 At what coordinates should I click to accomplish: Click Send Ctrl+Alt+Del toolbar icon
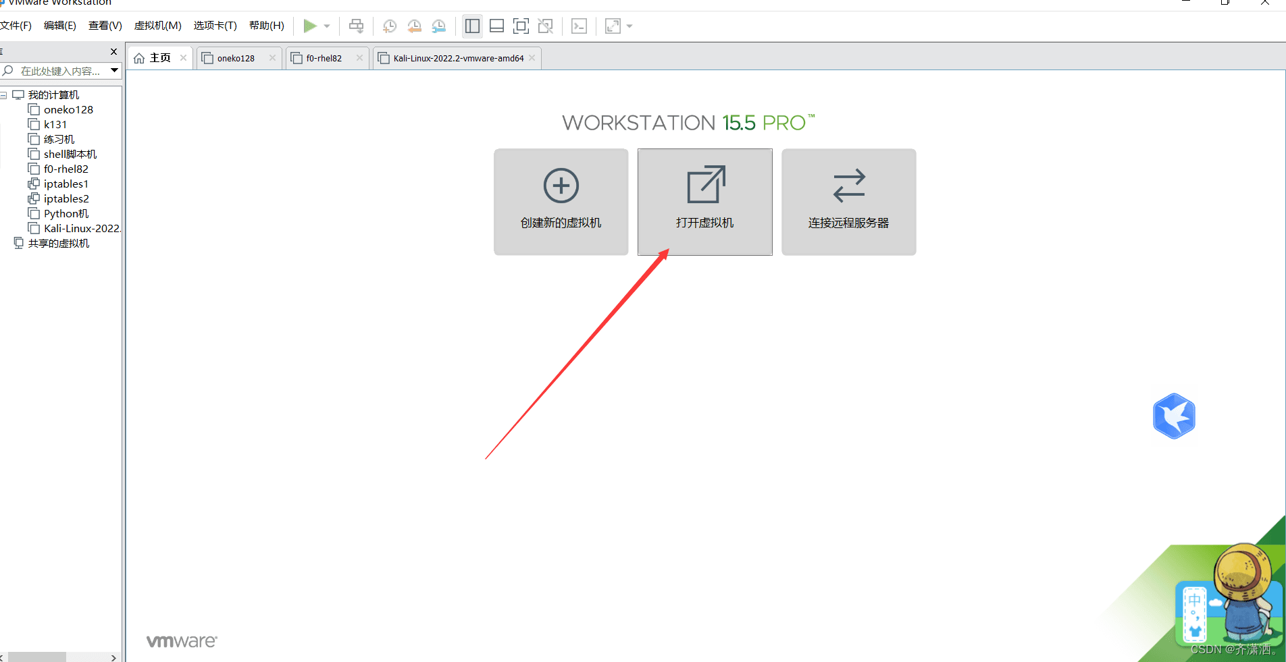356,26
